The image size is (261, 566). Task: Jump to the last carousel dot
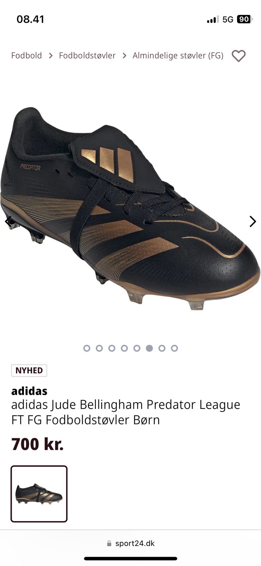click(x=174, y=348)
